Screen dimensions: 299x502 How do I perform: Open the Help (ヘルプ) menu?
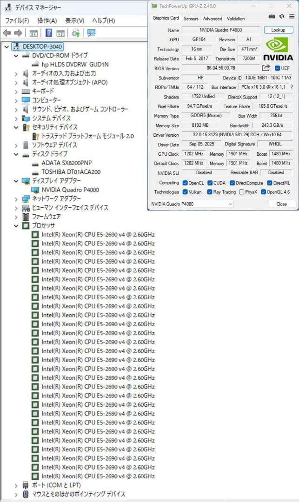104,21
